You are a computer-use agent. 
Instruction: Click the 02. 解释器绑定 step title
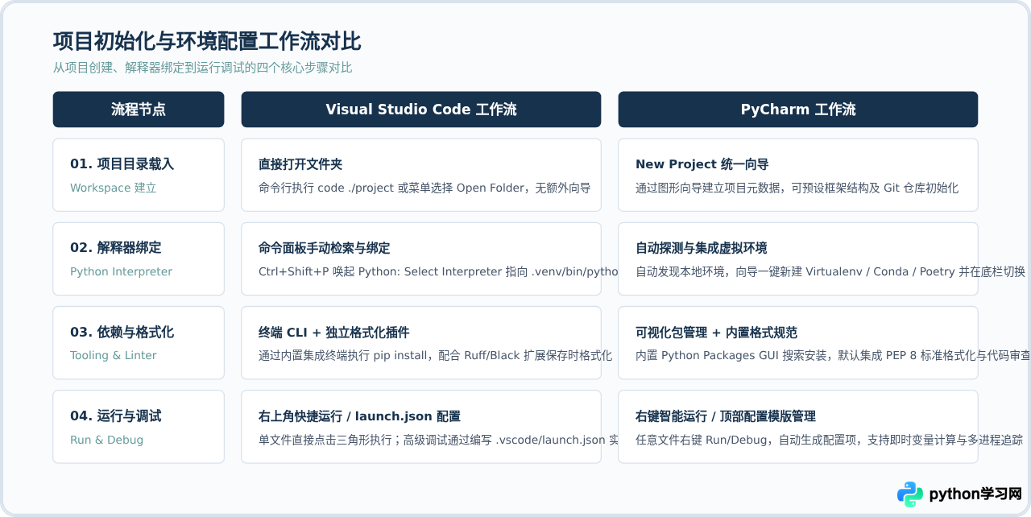point(116,247)
